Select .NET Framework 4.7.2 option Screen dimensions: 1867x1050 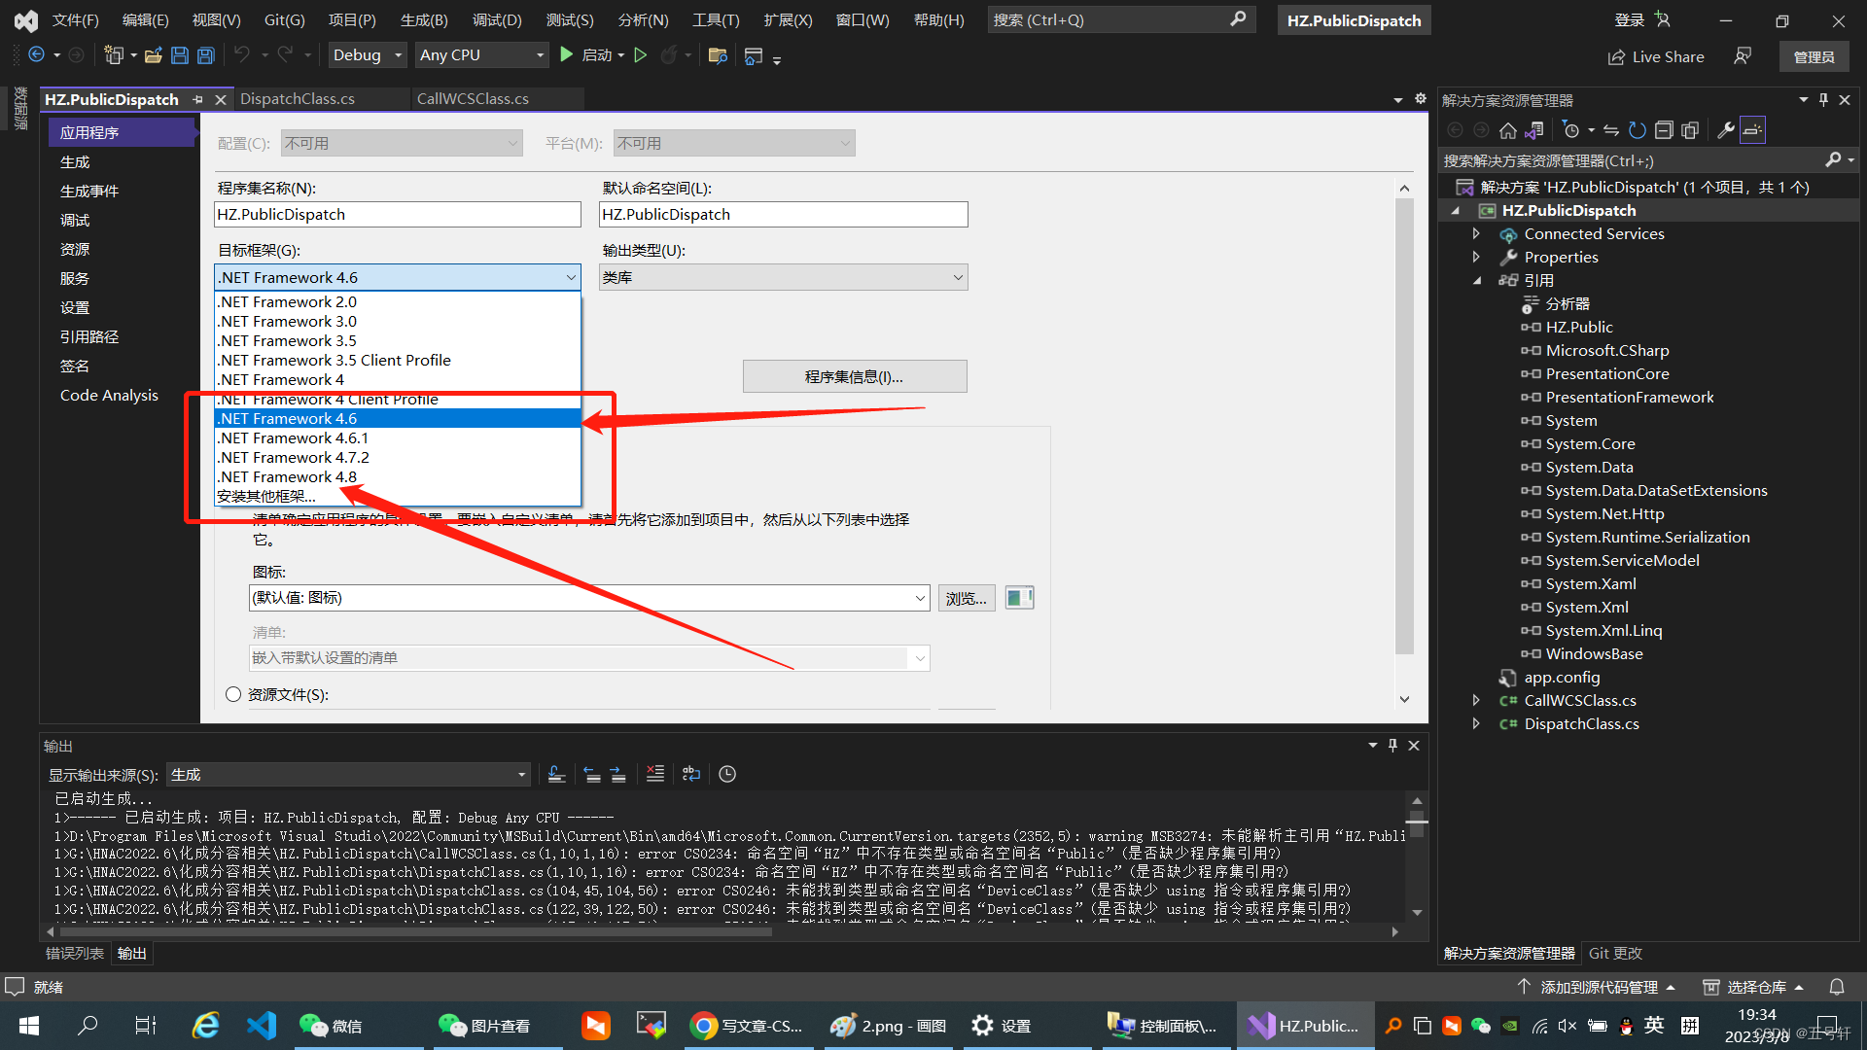pyautogui.click(x=398, y=458)
